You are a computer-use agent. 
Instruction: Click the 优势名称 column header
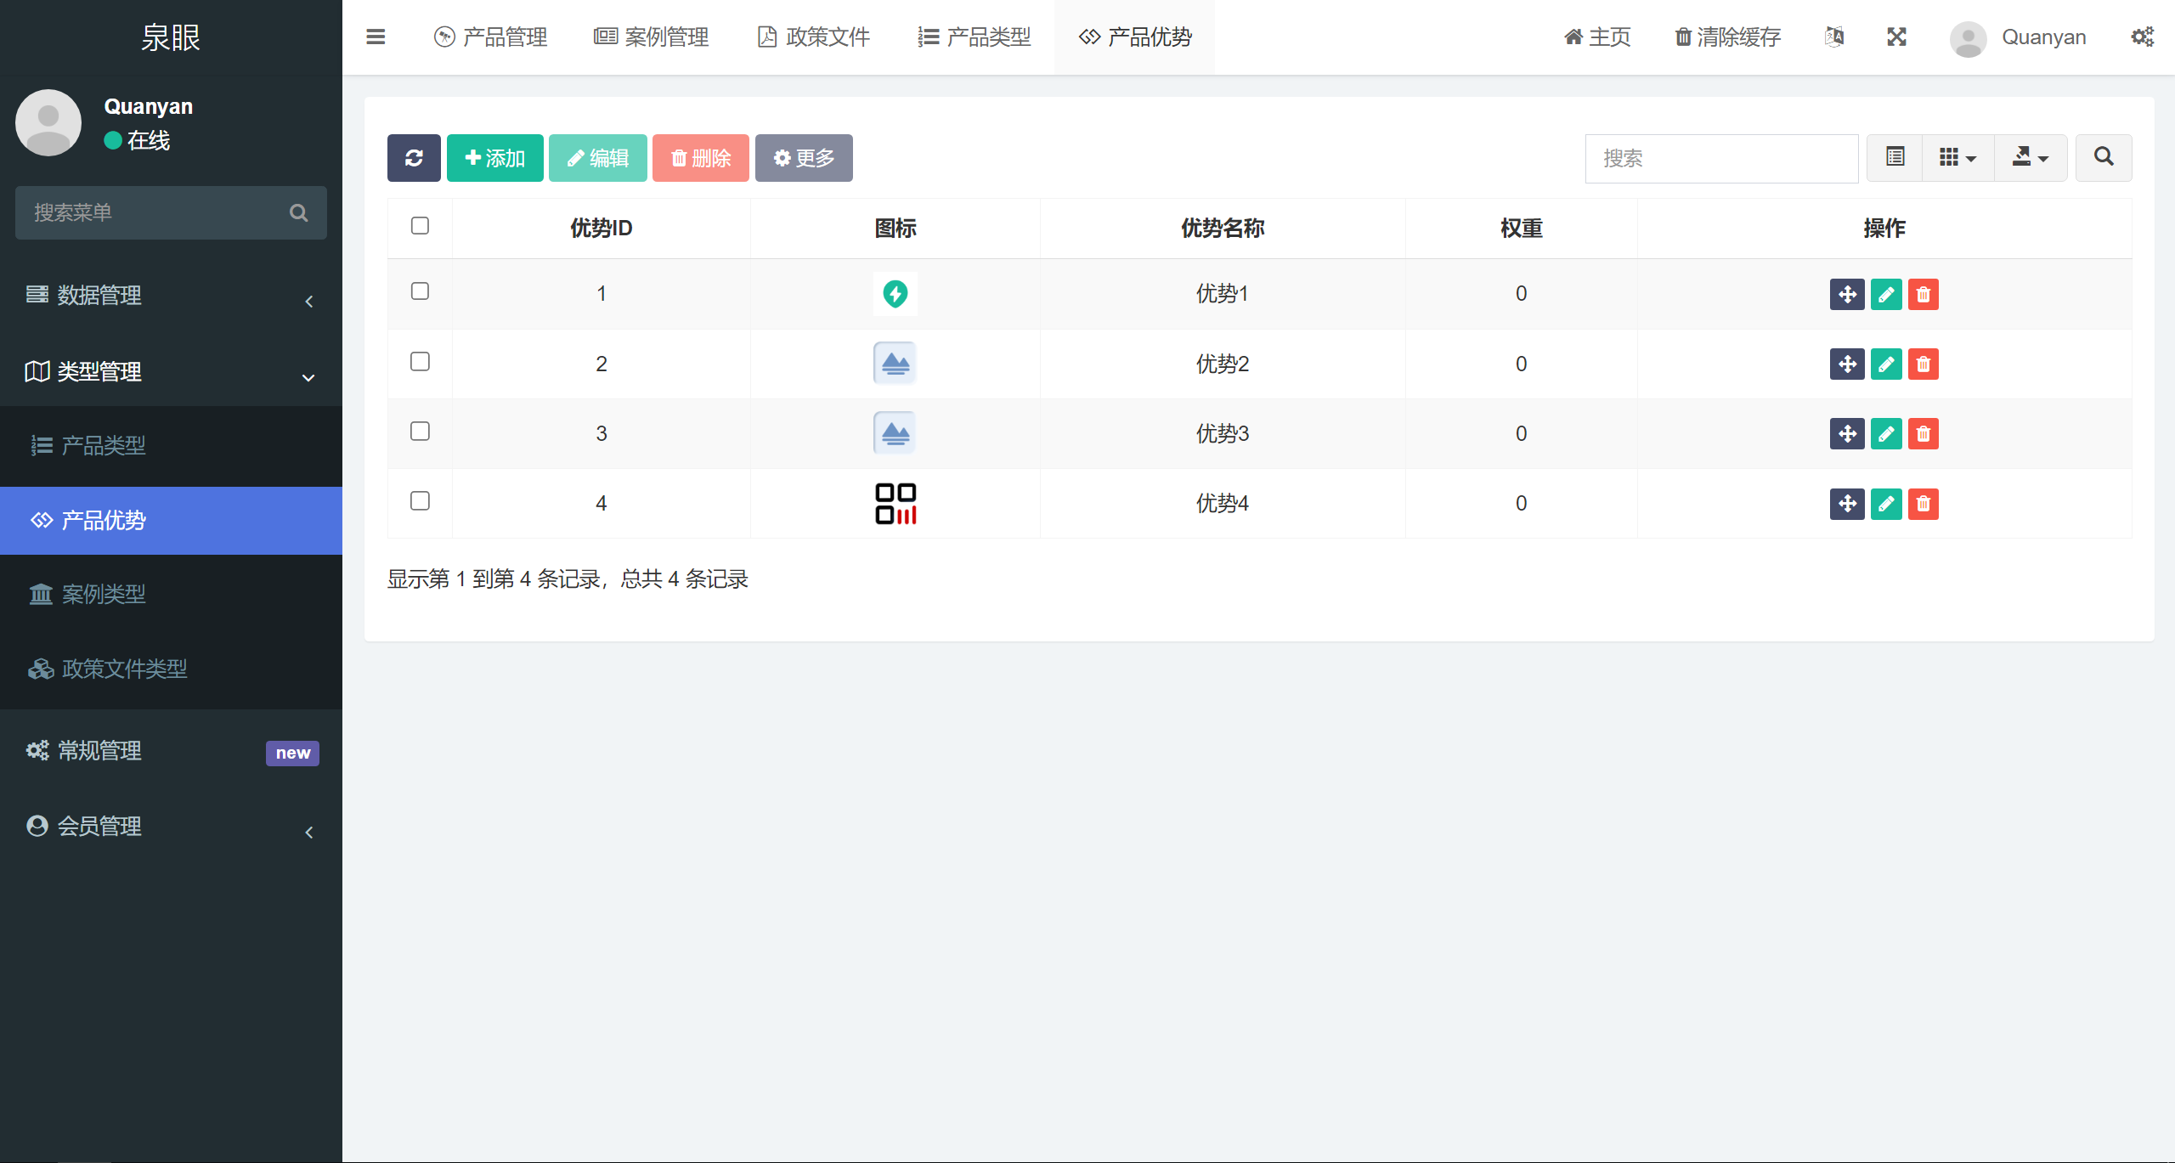pos(1223,229)
